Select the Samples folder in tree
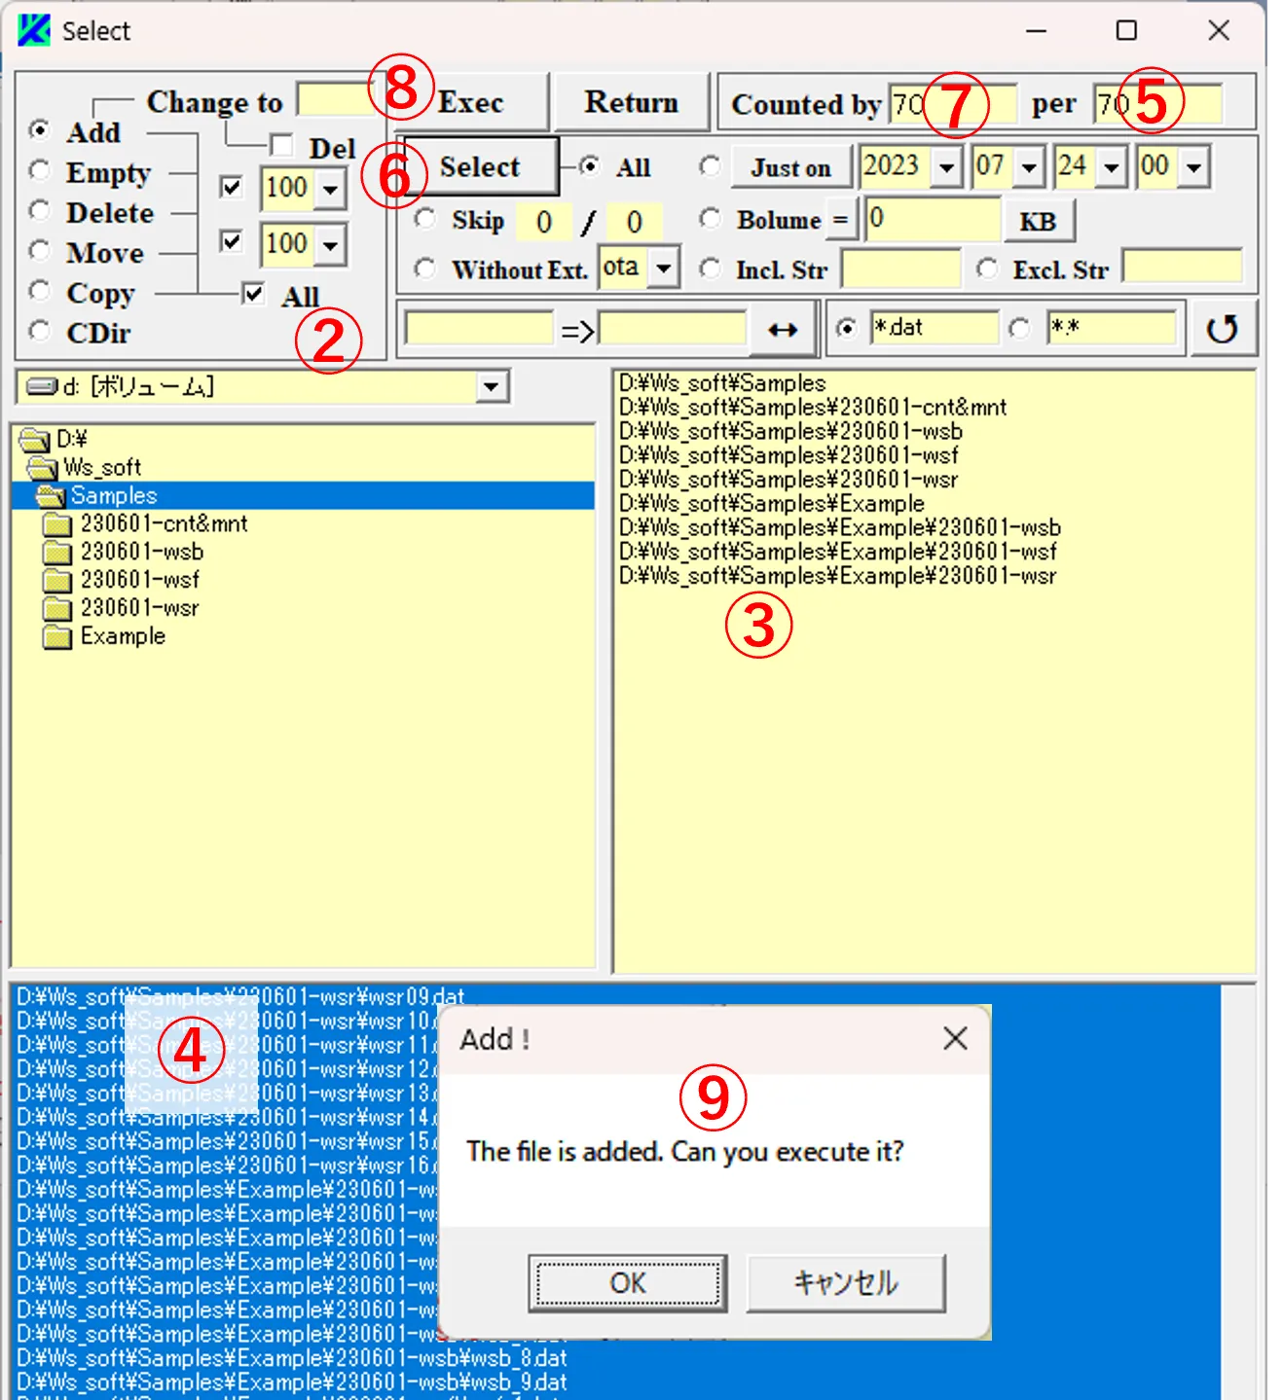1283x1400 pixels. point(304,496)
